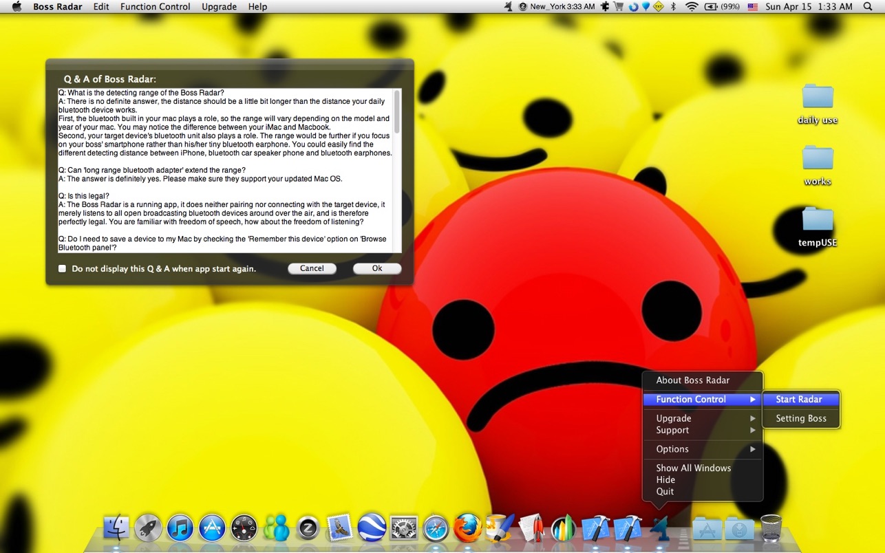The height and width of the screenshot is (553, 885).
Task: Open the Trash in the dock
Action: click(771, 528)
